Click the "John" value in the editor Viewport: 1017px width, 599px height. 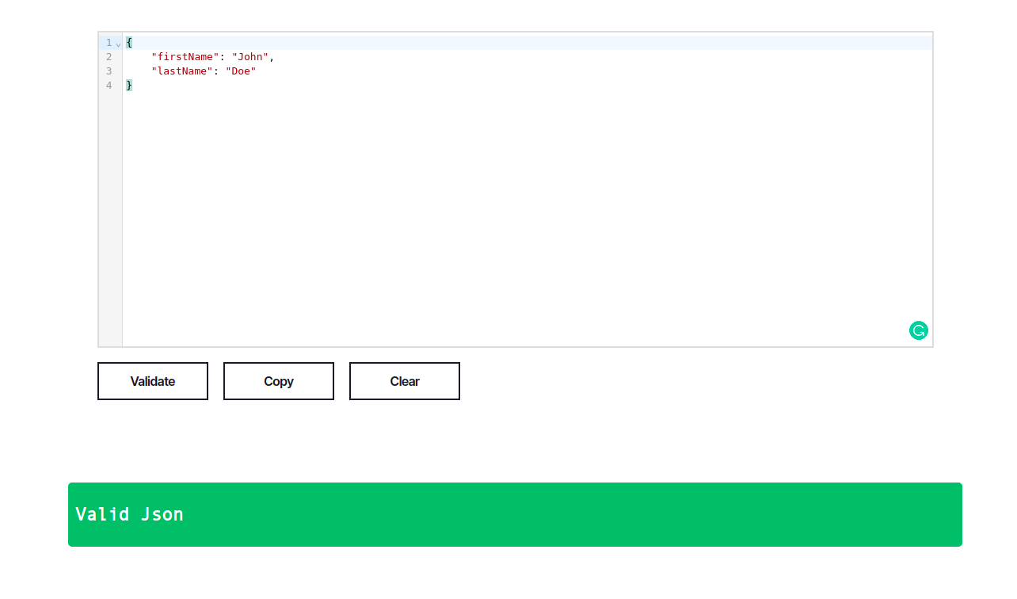point(252,57)
